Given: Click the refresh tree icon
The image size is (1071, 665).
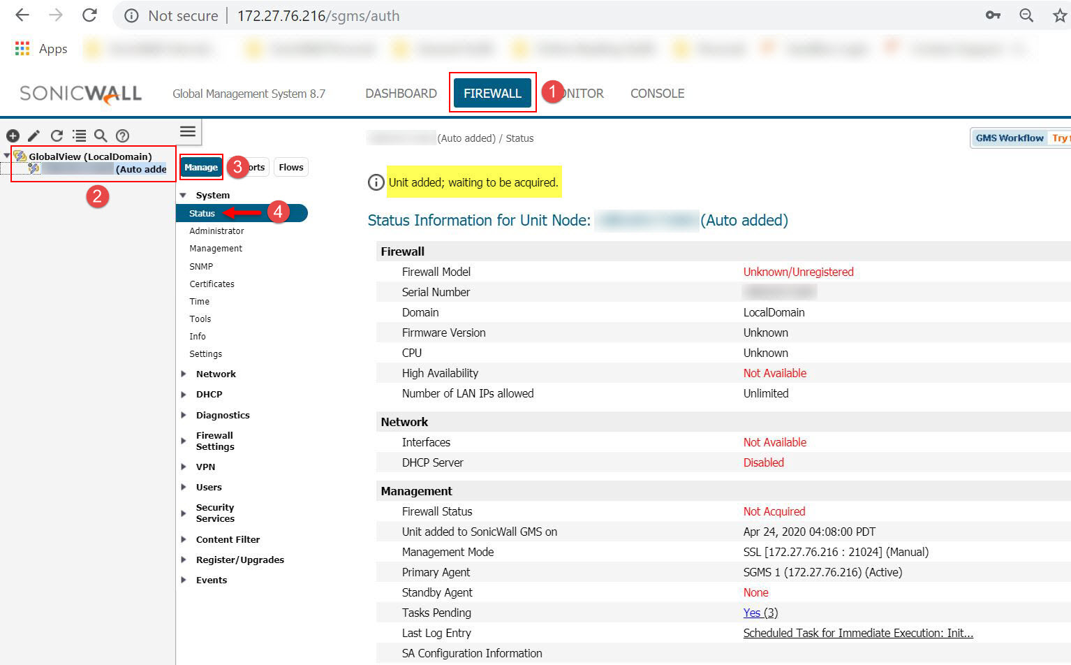Looking at the screenshot, I should (57, 136).
